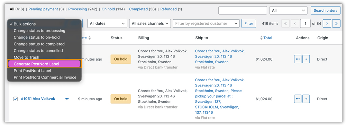The height and width of the screenshot is (125, 346).
Task: Click the first row's On hold status badge
Action: coord(121,59)
